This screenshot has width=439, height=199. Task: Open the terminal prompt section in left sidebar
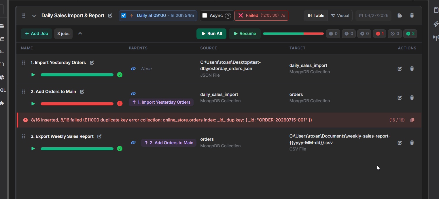pyautogui.click(x=2, y=52)
